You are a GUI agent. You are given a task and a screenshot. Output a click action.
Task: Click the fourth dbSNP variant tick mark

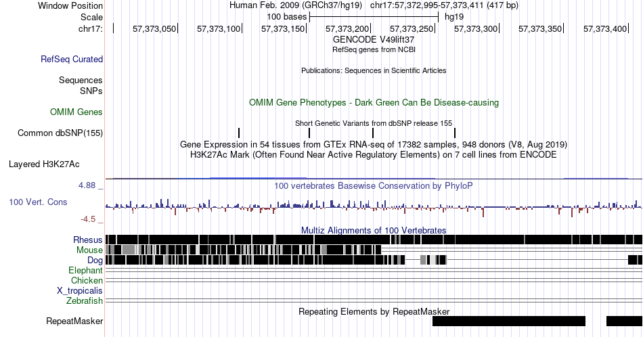coord(455,133)
